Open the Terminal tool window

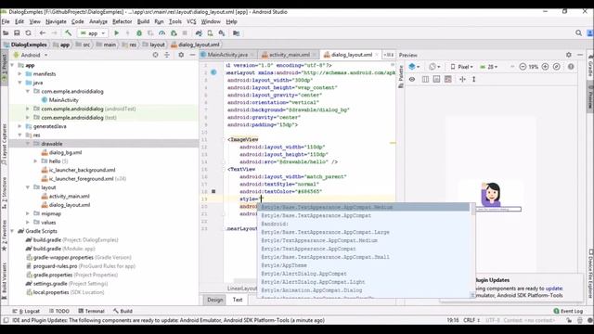(x=91, y=311)
